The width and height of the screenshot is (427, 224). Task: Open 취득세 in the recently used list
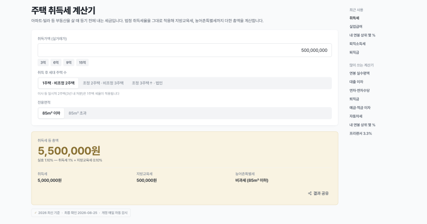point(354,18)
